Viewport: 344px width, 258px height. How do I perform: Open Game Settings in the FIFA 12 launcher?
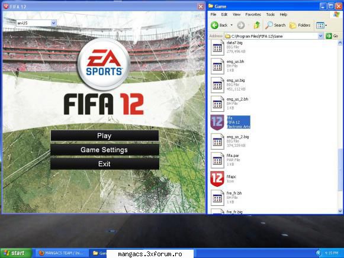(105, 150)
